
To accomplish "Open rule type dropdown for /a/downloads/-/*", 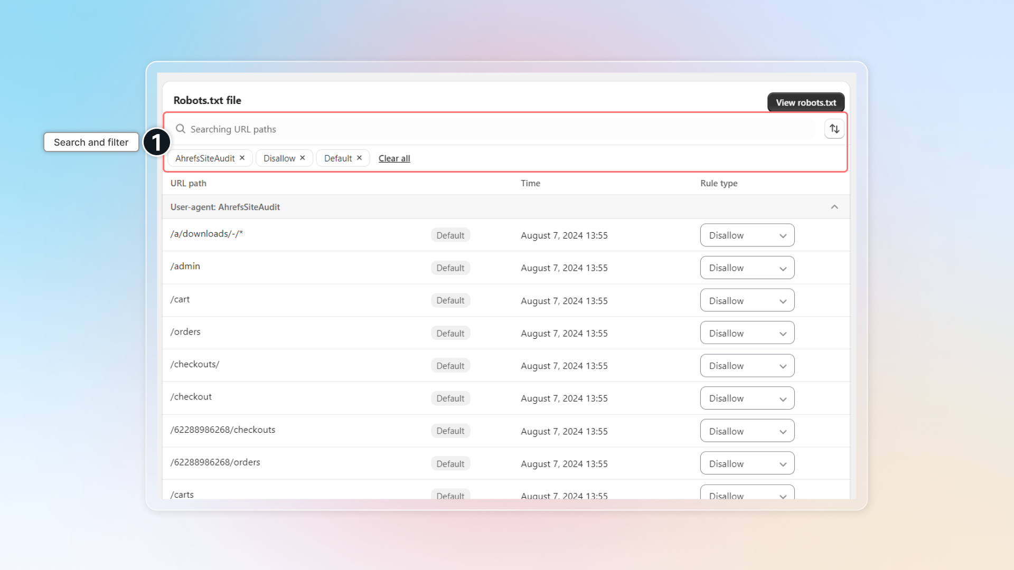I will tap(747, 235).
